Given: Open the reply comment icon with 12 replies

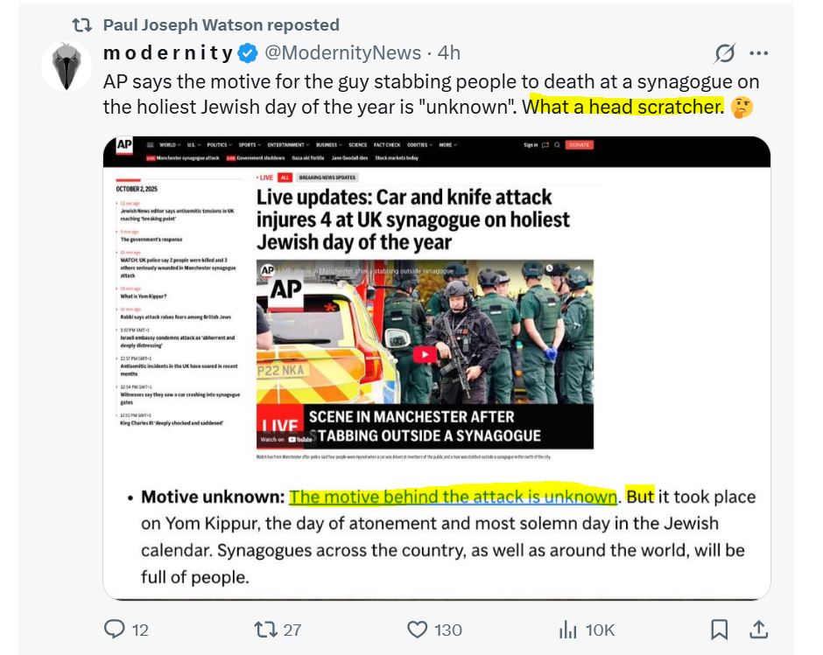Looking at the screenshot, I should [115, 629].
